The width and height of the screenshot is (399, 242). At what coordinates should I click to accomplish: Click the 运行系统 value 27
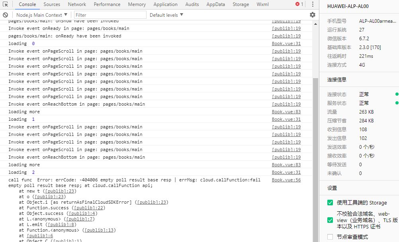pyautogui.click(x=362, y=30)
